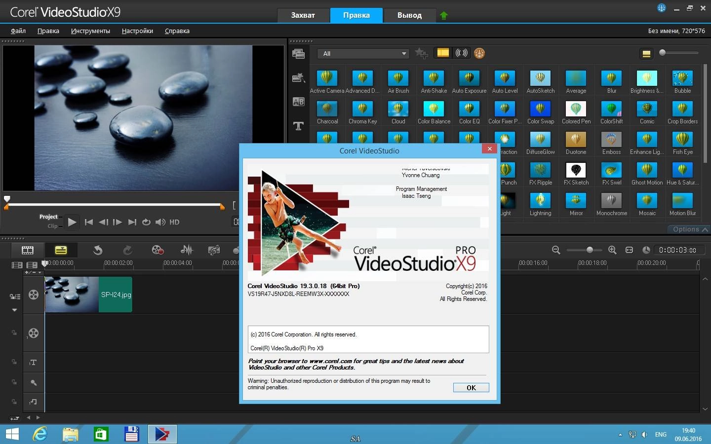
Task: Toggle repeat playback
Action: [146, 222]
